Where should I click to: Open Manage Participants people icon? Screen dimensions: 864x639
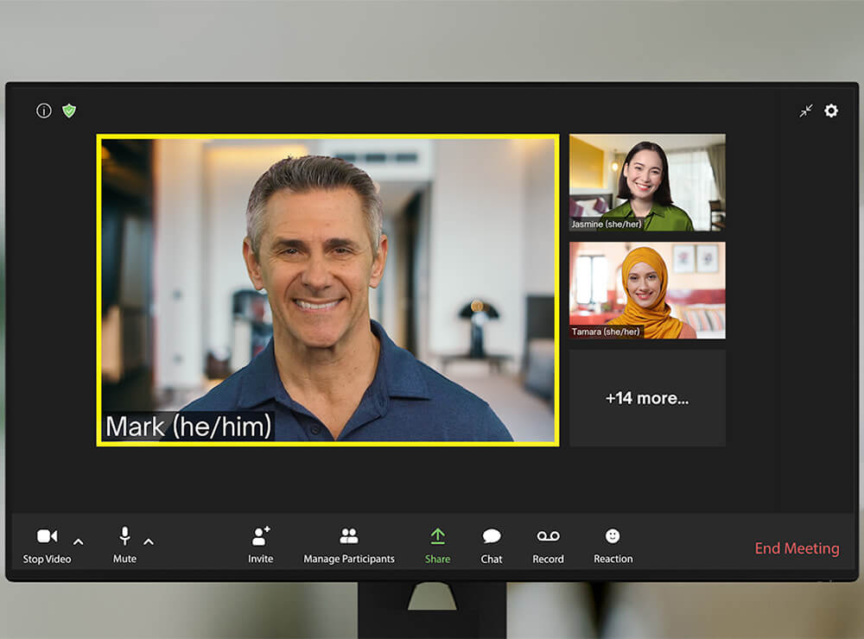pos(349,536)
